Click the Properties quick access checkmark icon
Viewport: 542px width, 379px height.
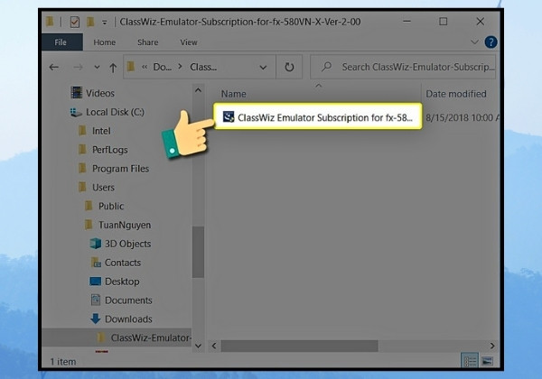tap(74, 22)
